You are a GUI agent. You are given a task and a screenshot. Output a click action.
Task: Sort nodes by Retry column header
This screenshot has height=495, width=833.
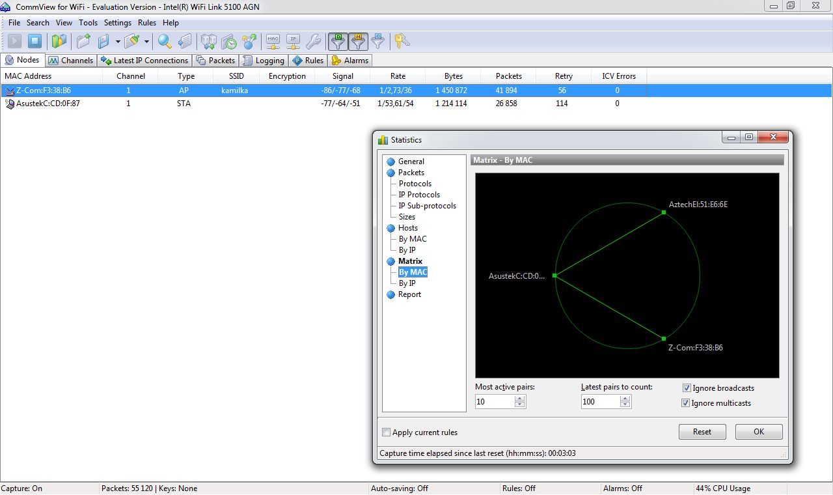[x=564, y=76]
